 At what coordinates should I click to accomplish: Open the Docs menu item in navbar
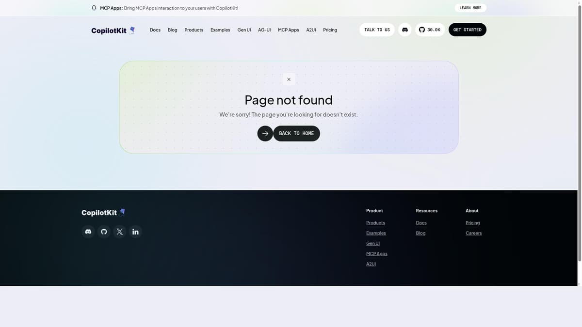[155, 30]
